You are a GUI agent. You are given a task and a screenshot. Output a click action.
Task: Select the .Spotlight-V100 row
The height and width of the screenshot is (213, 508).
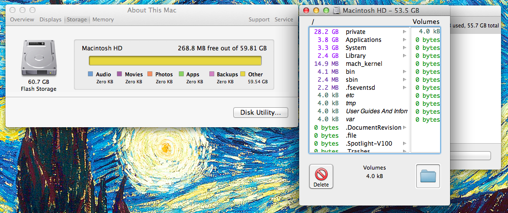click(x=359, y=143)
